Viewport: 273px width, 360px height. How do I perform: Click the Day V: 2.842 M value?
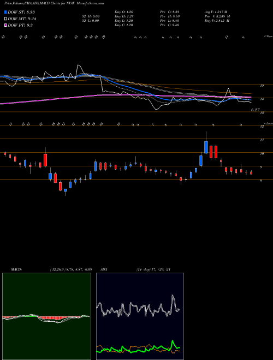pos(217,21)
